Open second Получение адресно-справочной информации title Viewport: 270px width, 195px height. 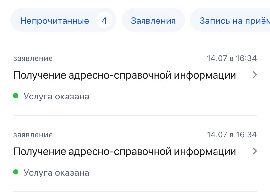pyautogui.click(x=125, y=151)
